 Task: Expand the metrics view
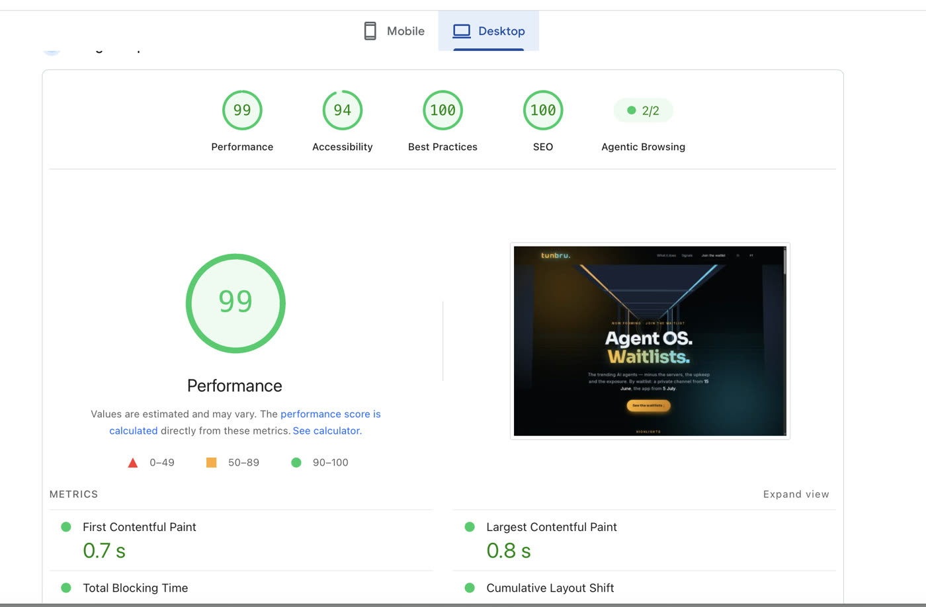coord(796,495)
